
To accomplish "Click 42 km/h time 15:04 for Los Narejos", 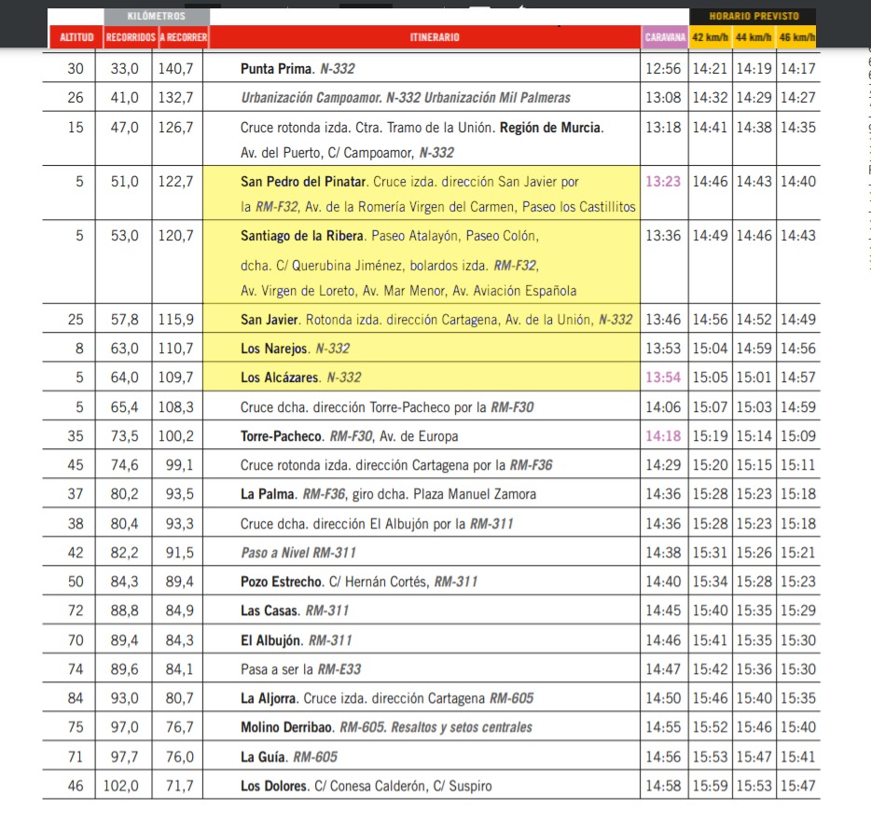I will [710, 348].
